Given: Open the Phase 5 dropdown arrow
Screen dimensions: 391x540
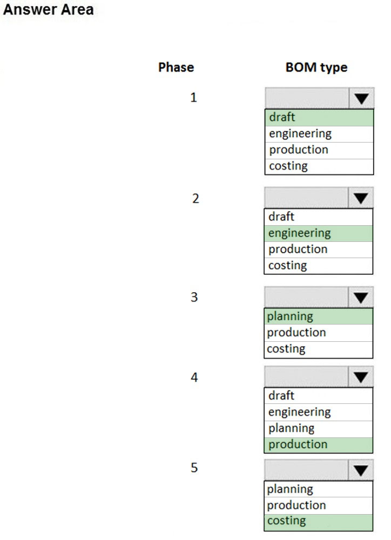Looking at the screenshot, I should tap(361, 470).
